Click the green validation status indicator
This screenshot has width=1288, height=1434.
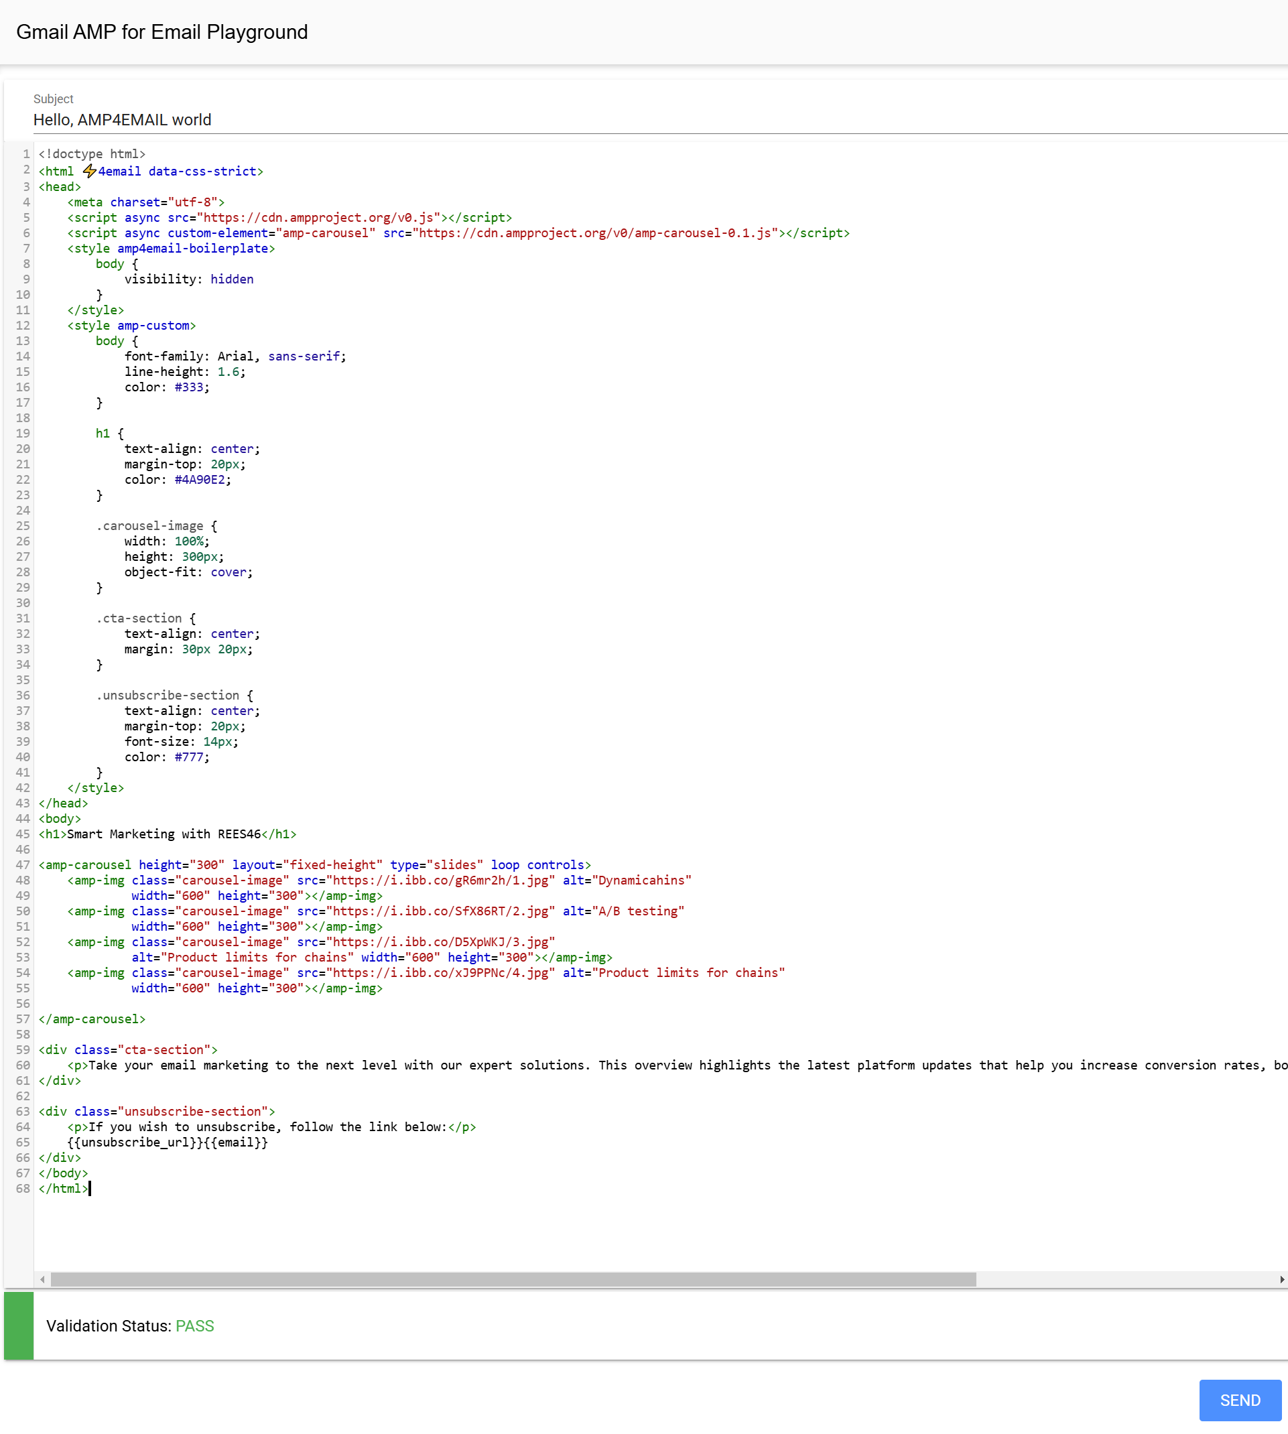[x=18, y=1325]
